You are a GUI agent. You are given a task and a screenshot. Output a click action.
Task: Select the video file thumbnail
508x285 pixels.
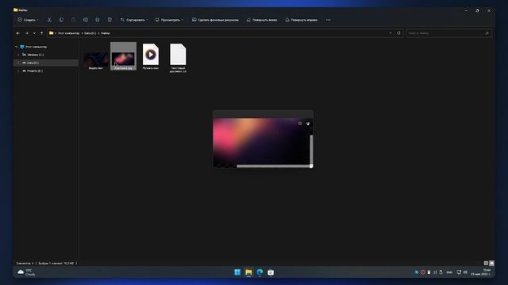coord(96,60)
